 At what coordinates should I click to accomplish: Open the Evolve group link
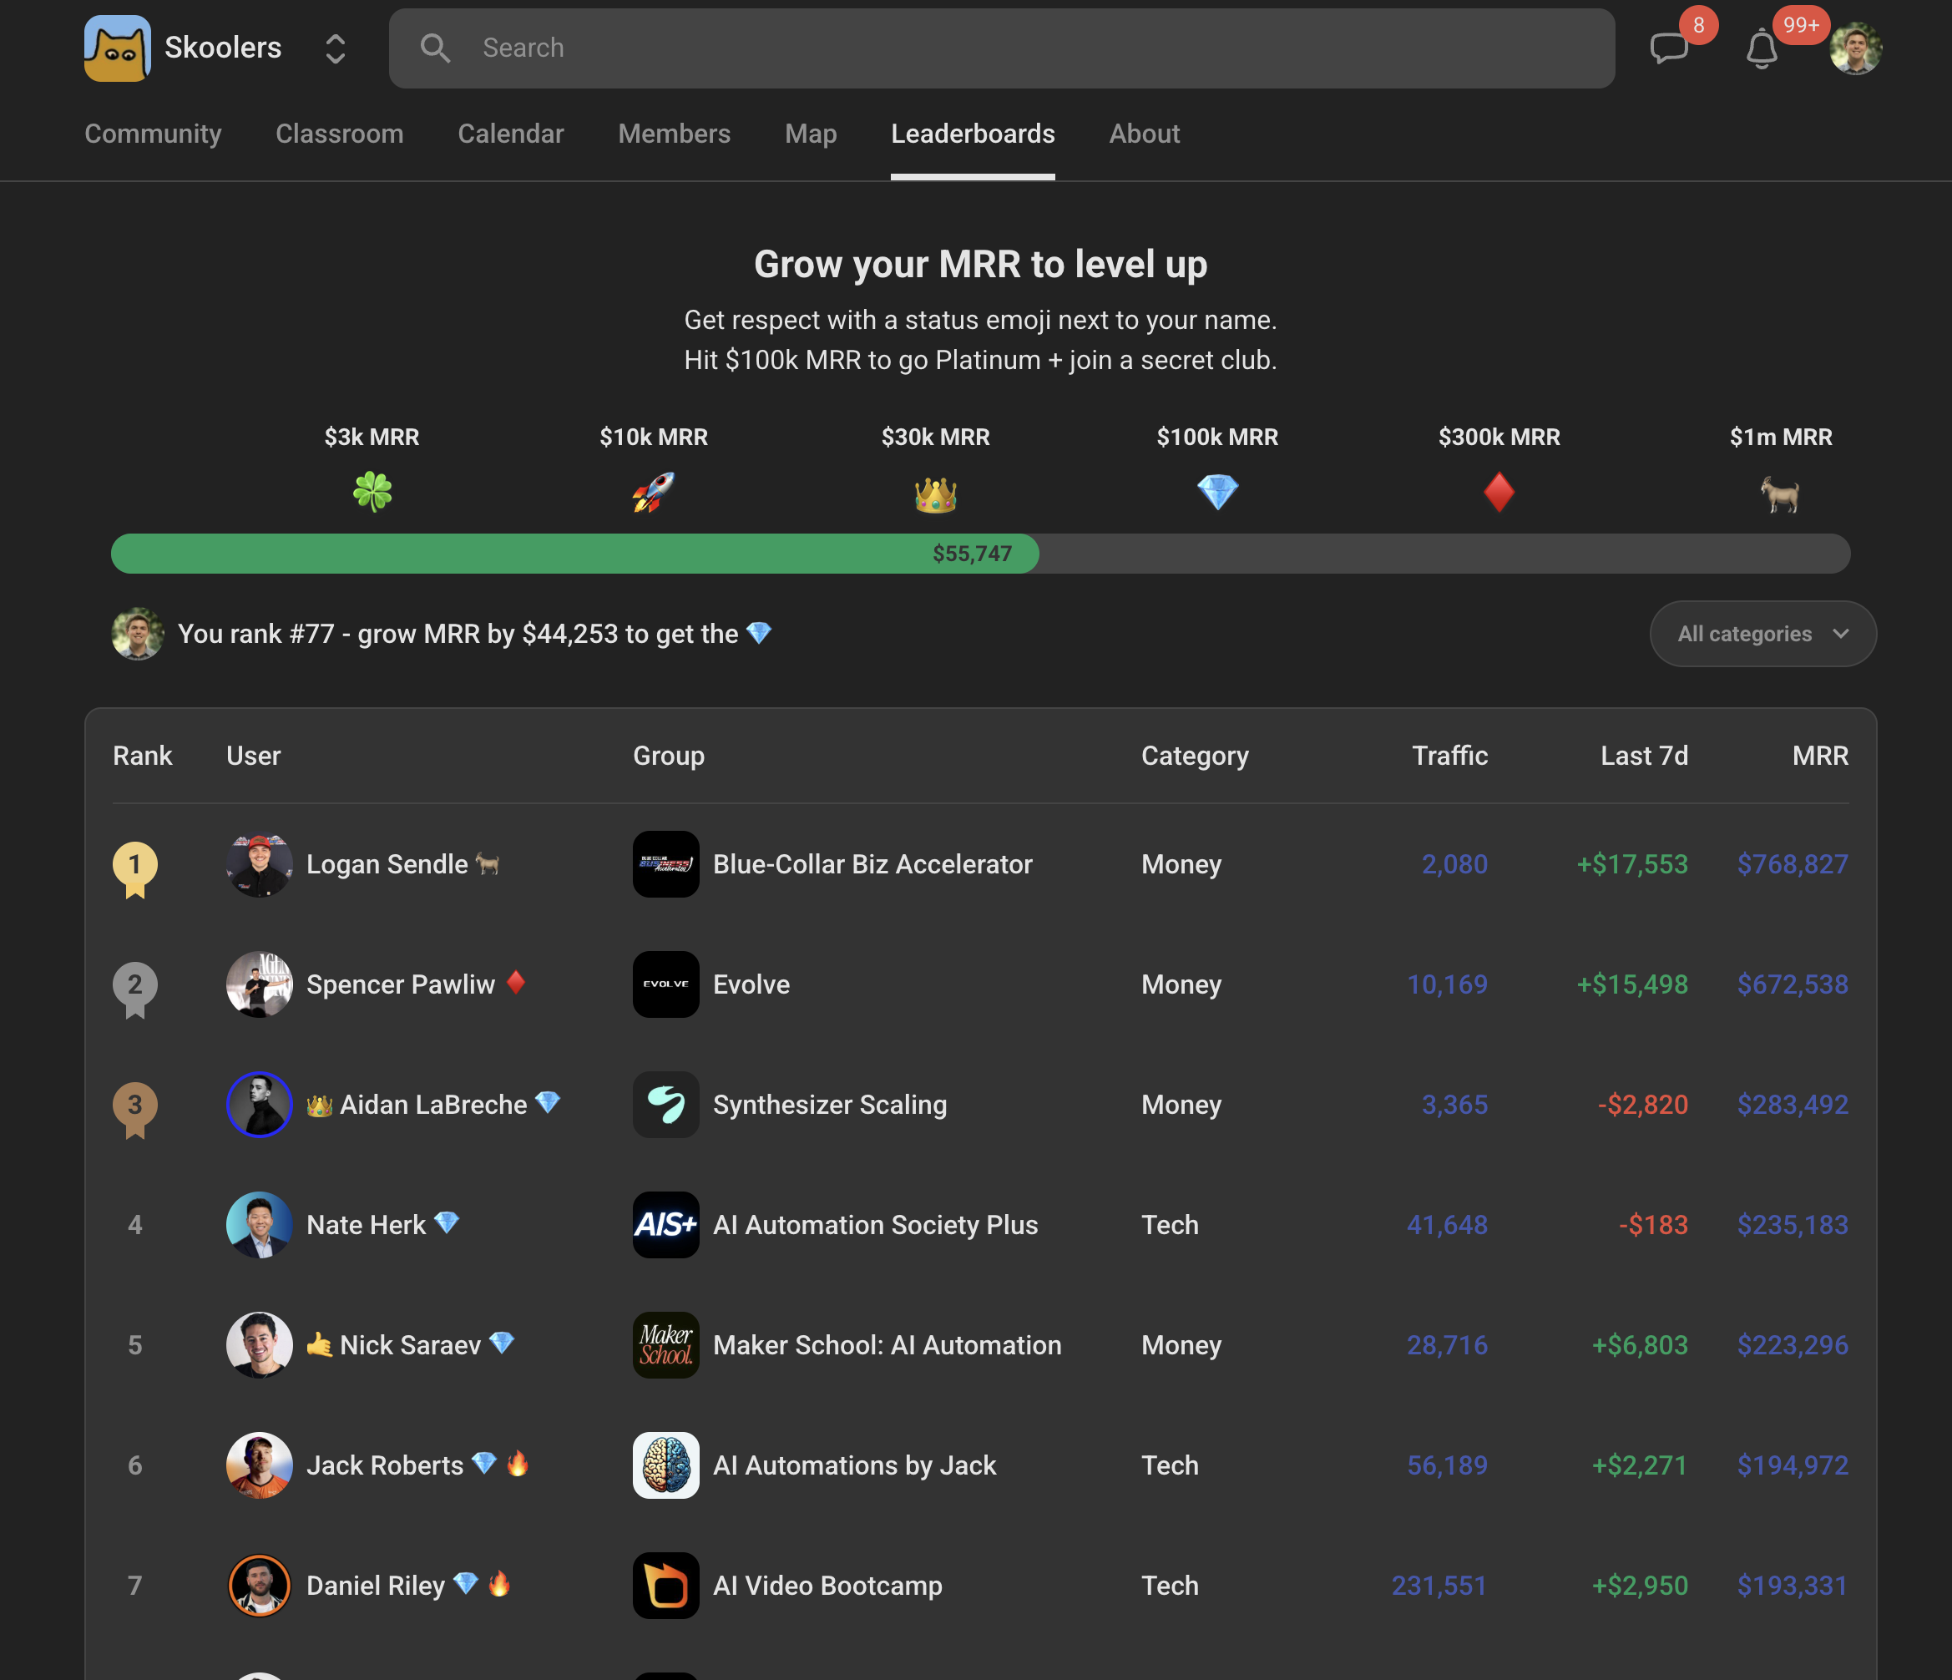coord(751,984)
